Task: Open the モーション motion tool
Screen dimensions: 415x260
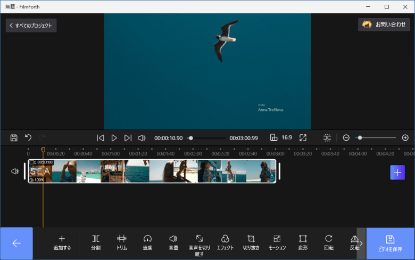Action: (277, 242)
